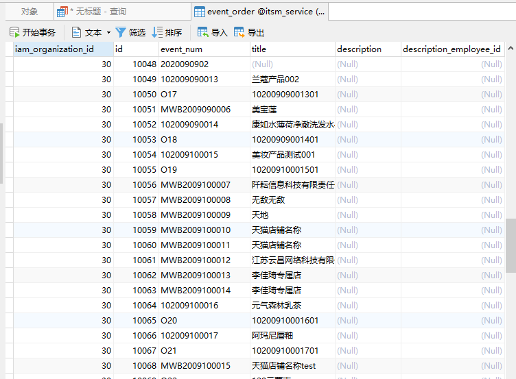This screenshot has height=379, width=516.
Task: Select title cell 阿玛尼唇釉
Action: pos(292,336)
